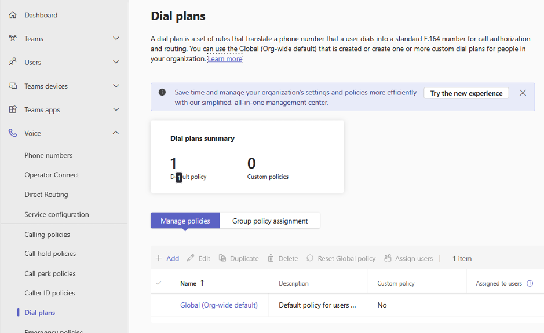Image resolution: width=544 pixels, height=333 pixels.
Task: Click the Teams apps icon
Action: (x=13, y=109)
